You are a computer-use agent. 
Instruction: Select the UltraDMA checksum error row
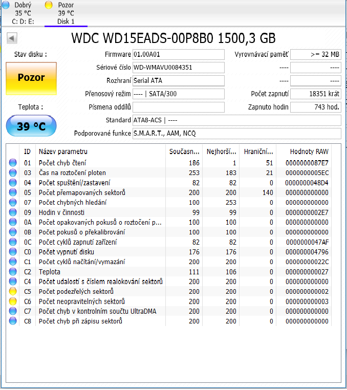click(x=169, y=311)
